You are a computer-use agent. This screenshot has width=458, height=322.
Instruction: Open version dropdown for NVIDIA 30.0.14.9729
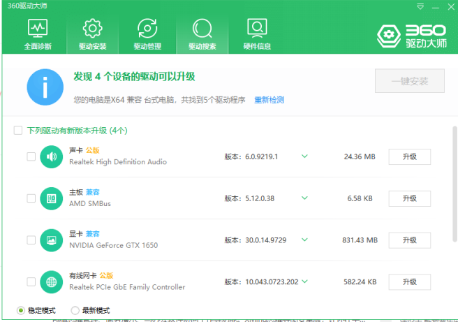point(304,240)
